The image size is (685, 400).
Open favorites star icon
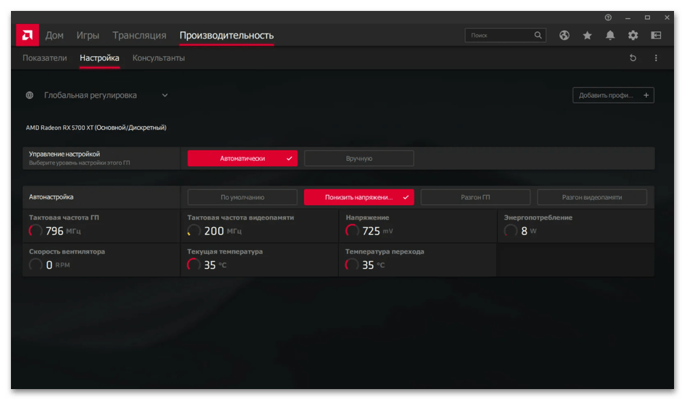pyautogui.click(x=587, y=36)
